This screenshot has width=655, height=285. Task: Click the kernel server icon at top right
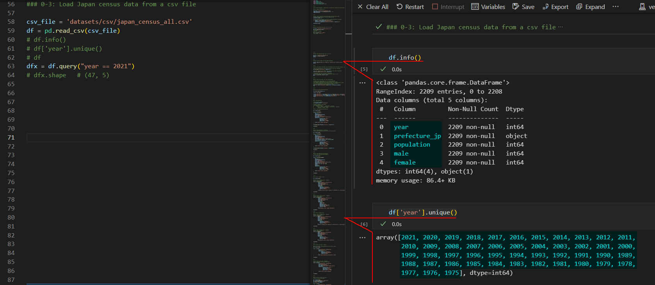click(x=642, y=7)
